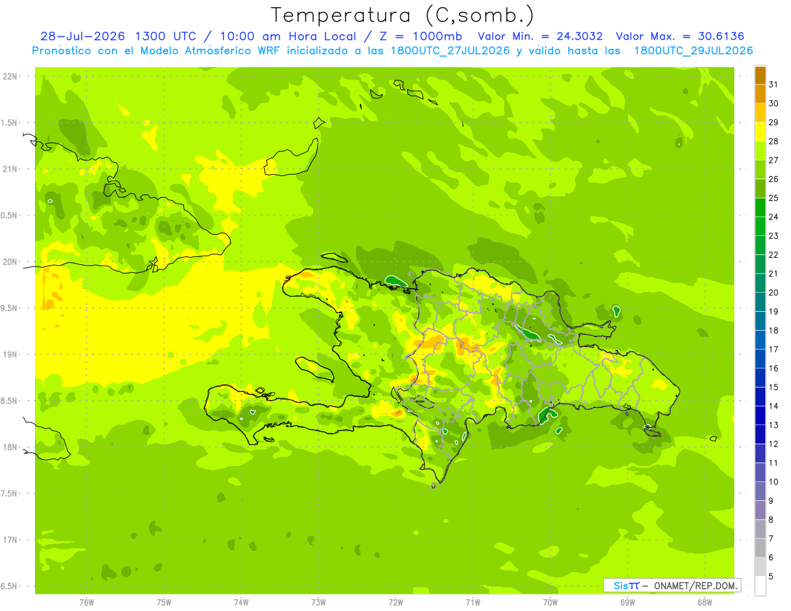Click the "1800UTC_29JUL2026" valid-until time text
This screenshot has height=611, width=791.
coord(693,51)
